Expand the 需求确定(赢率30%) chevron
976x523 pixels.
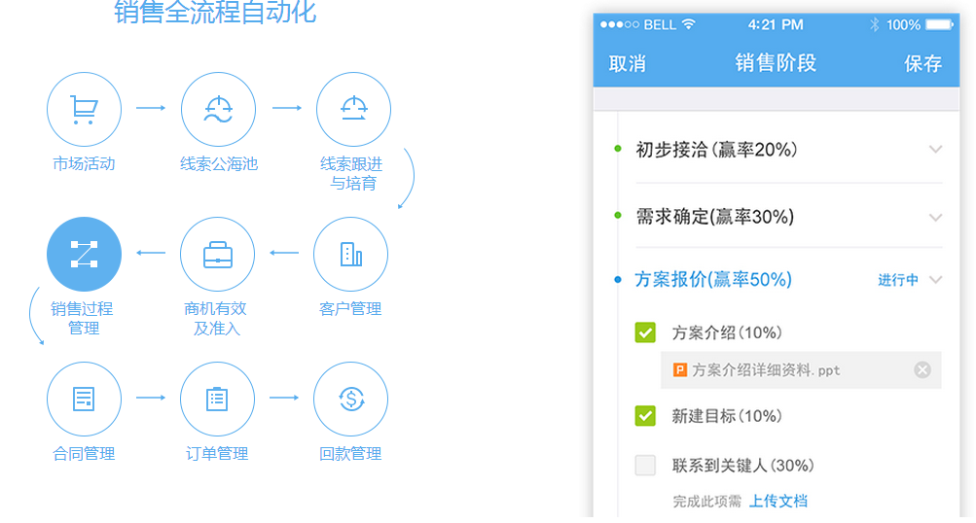935,218
